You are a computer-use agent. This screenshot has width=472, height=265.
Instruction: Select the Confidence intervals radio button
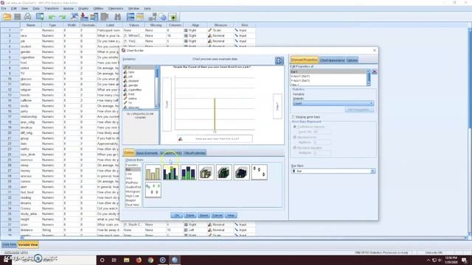tap(295, 127)
